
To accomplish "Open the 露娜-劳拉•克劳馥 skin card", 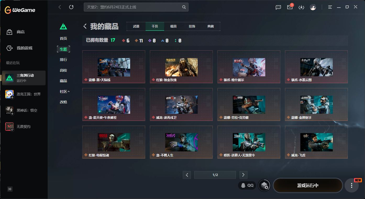I will coord(249,104).
